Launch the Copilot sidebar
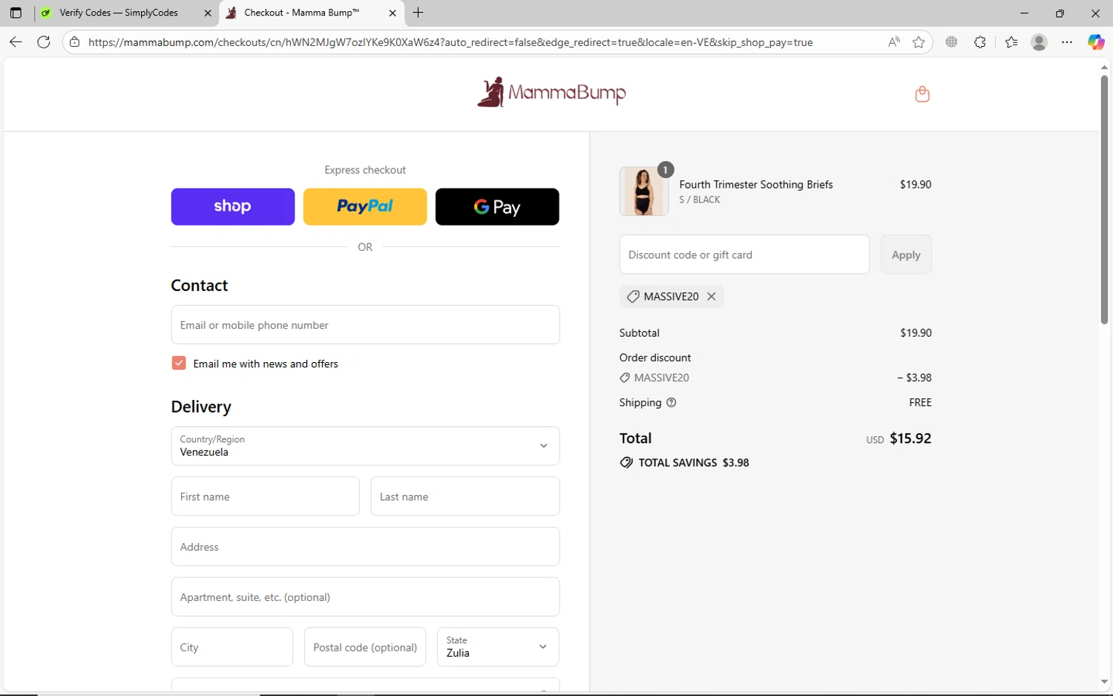Viewport: 1113px width, 696px height. tap(1096, 42)
